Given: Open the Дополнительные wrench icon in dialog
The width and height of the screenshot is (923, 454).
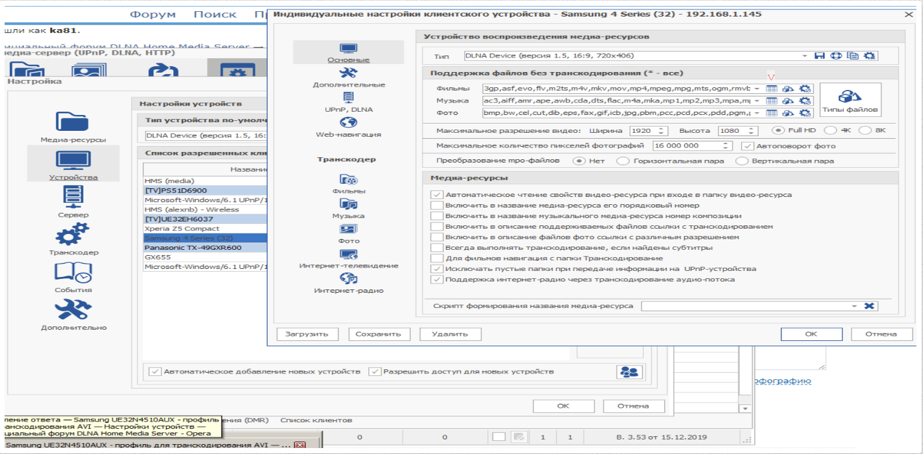Looking at the screenshot, I should [x=348, y=73].
